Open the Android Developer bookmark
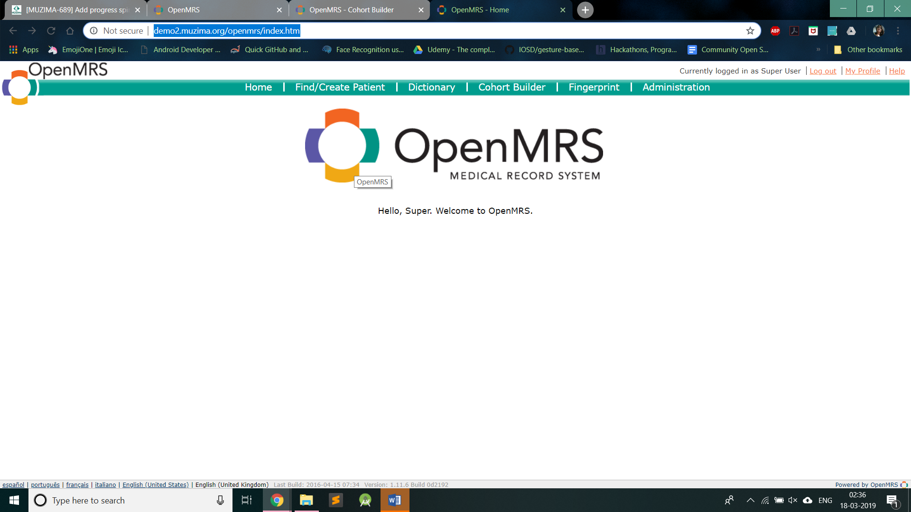This screenshot has height=512, width=911. (180, 50)
